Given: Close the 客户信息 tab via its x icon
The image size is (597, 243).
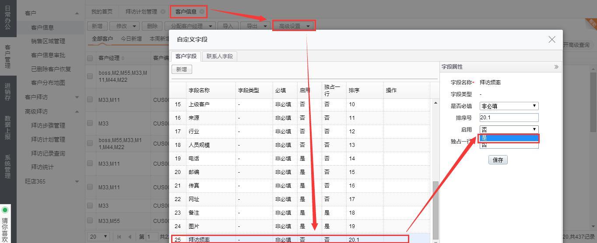Looking at the screenshot, I should click(202, 12).
